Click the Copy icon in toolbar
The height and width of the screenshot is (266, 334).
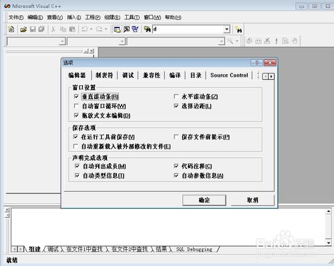tap(63, 29)
